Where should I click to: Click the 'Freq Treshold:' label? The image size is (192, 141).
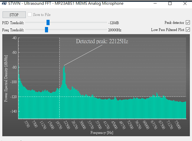click(x=13, y=30)
